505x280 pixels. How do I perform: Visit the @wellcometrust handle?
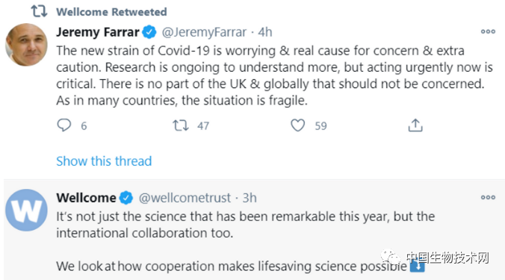click(185, 198)
